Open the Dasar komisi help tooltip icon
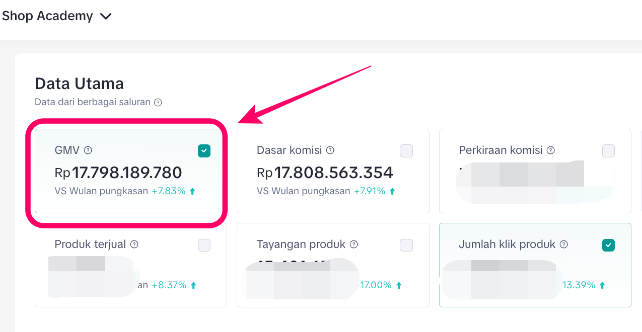The image size is (642, 332). coord(330,150)
